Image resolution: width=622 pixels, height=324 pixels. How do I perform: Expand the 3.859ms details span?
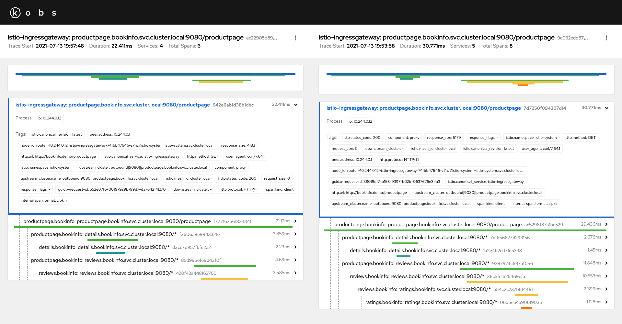(x=295, y=234)
